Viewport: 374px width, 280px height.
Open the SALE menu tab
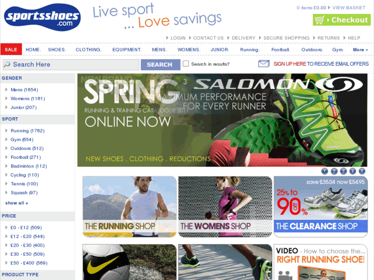tap(11, 49)
